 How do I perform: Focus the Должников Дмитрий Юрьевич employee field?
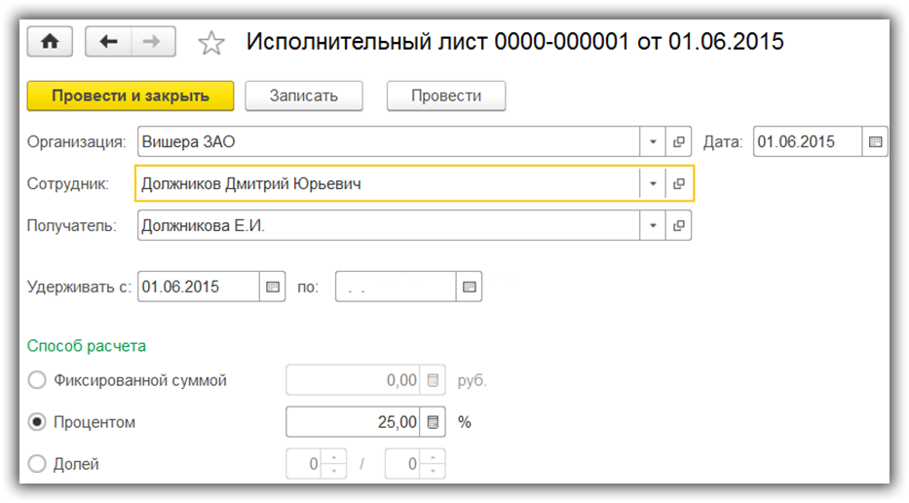tap(389, 184)
